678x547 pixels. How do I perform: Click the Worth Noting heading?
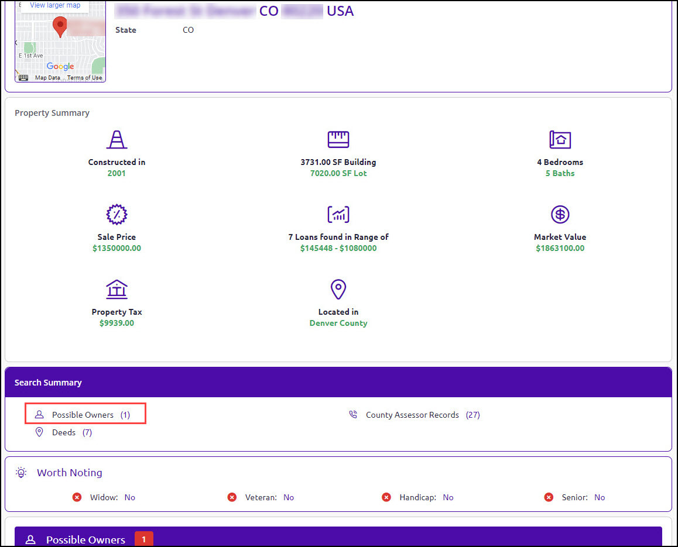click(70, 472)
